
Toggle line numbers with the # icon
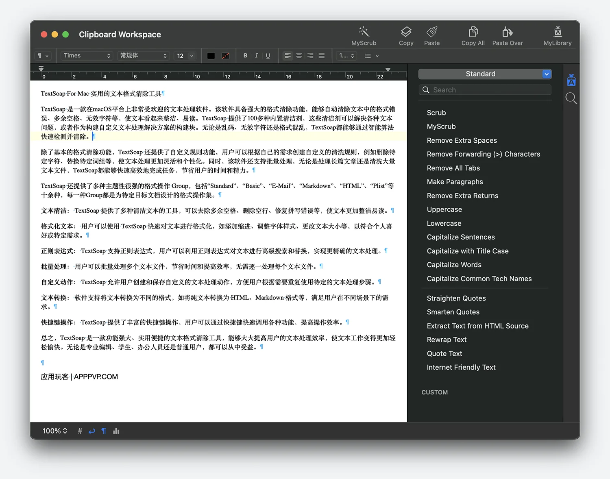[80, 431]
